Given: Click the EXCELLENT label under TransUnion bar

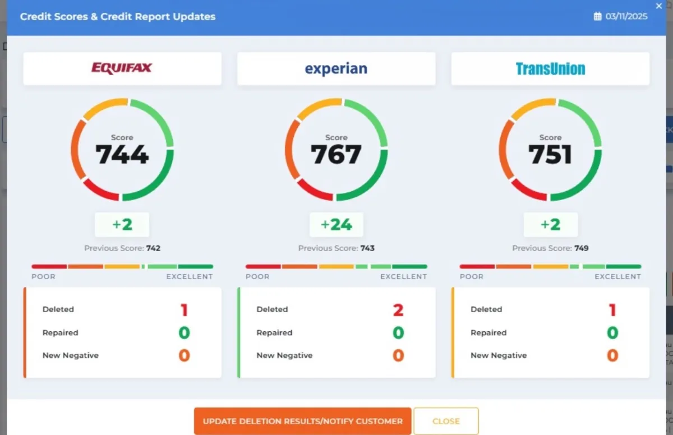Looking at the screenshot, I should click(x=618, y=276).
